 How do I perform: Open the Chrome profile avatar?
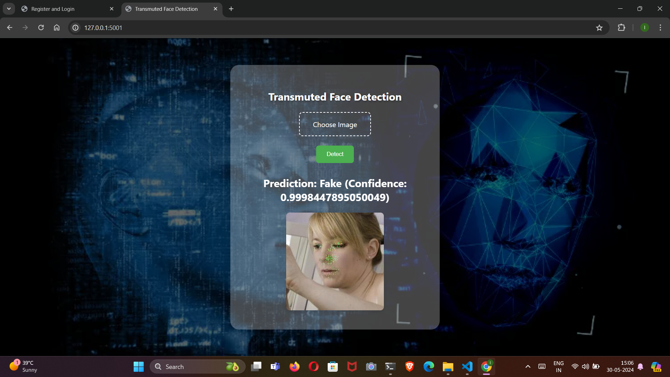pos(645,28)
